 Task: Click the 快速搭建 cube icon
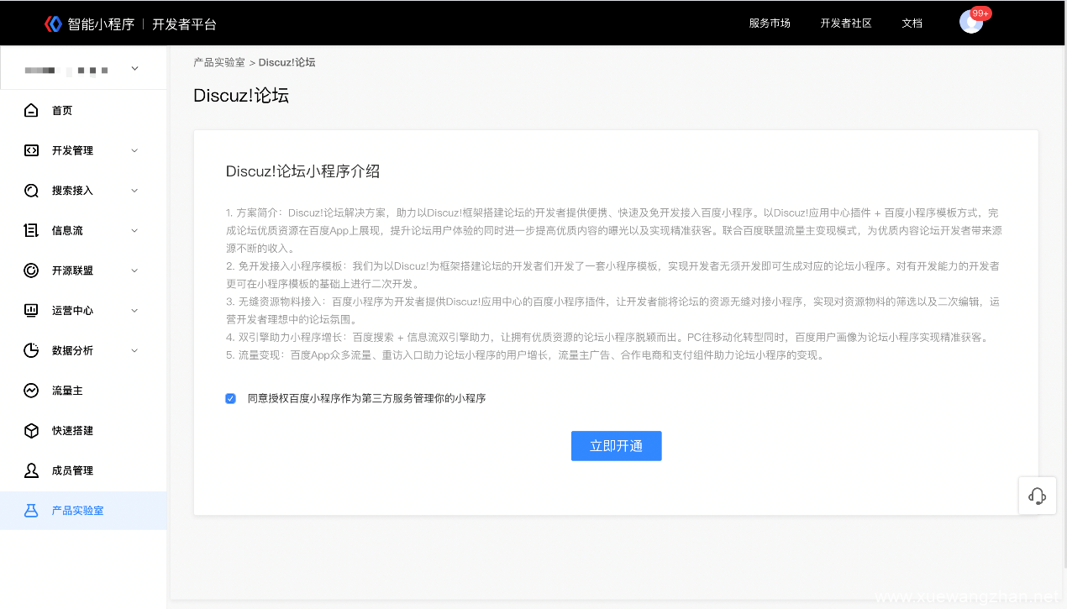[x=31, y=431]
